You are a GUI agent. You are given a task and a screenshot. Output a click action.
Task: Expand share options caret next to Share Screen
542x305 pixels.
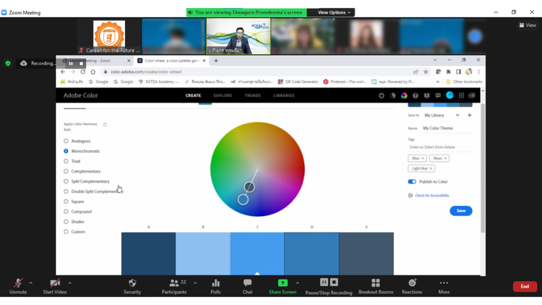pyautogui.click(x=297, y=283)
